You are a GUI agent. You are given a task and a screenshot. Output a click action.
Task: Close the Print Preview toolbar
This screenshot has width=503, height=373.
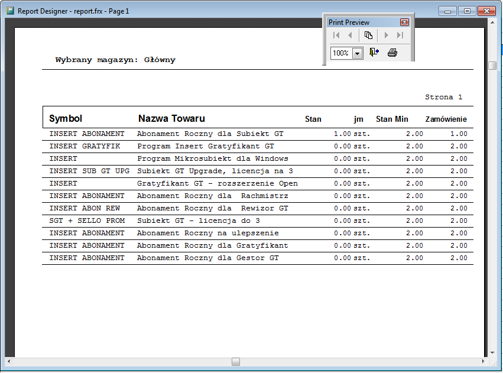pyautogui.click(x=404, y=22)
